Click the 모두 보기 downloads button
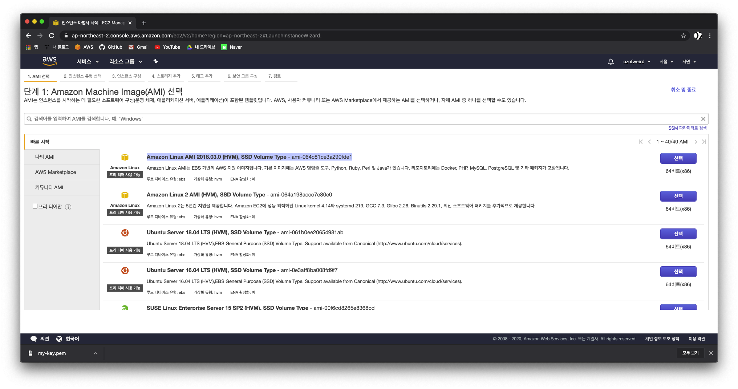Screen dimensions: 738x389 pyautogui.click(x=690, y=353)
